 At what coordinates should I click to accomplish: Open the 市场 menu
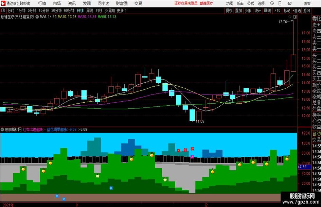coord(57,3)
